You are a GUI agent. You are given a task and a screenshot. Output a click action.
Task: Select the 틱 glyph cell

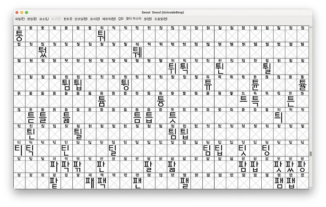[31, 150]
